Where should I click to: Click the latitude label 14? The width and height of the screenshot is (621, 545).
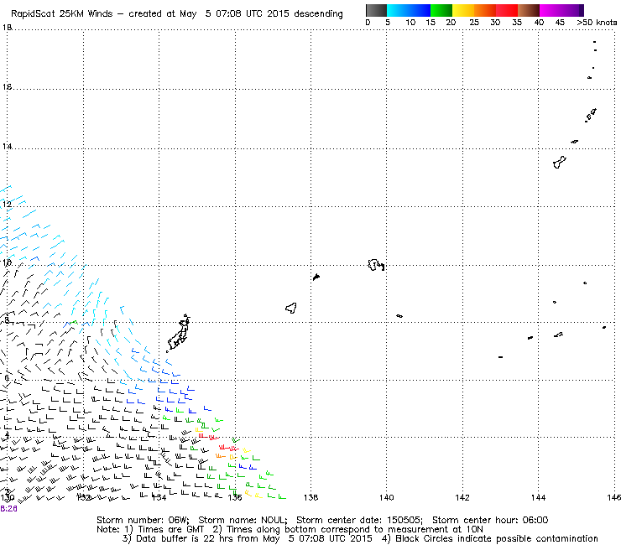pos(7,147)
